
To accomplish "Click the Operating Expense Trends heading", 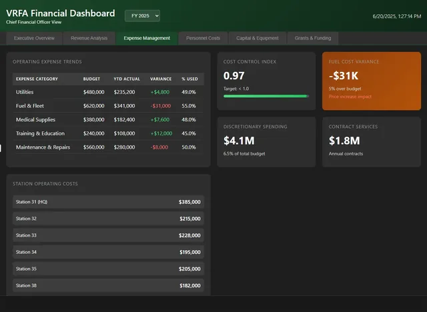I will pos(47,62).
